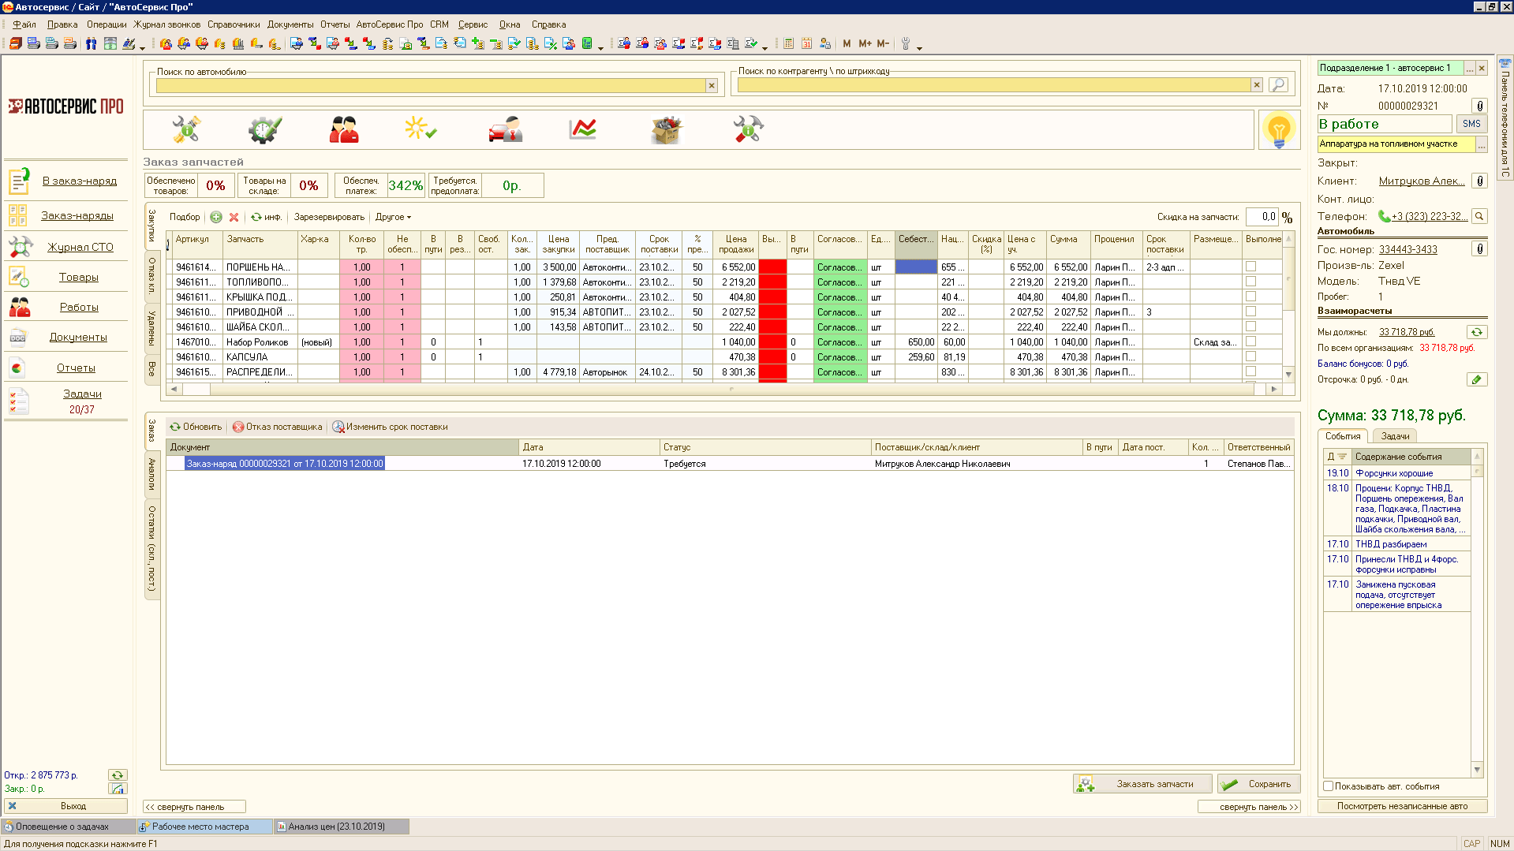1514x851 pixels.
Task: Enable 'Показывать авт. события' checkbox
Action: coord(1329,786)
